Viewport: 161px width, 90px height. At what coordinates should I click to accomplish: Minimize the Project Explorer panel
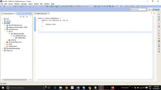coord(27,13)
